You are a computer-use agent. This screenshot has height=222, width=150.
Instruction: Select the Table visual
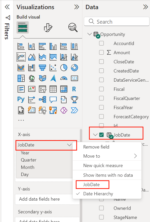[53, 89]
